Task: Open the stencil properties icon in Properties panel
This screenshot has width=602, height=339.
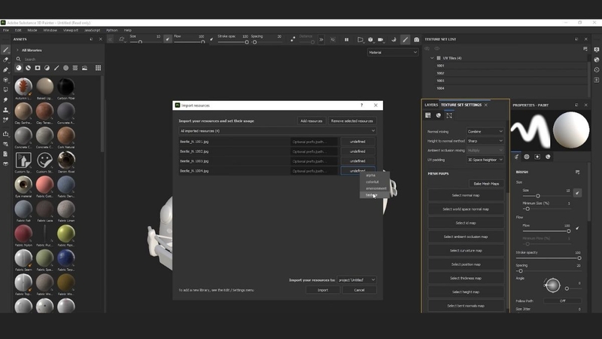Action: (x=537, y=157)
